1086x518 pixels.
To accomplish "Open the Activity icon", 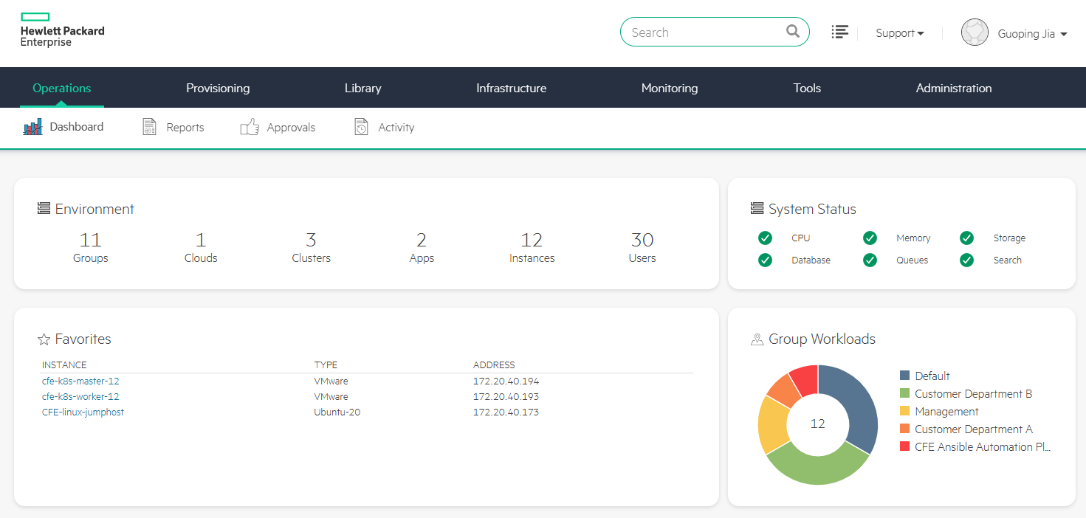I will tap(361, 126).
